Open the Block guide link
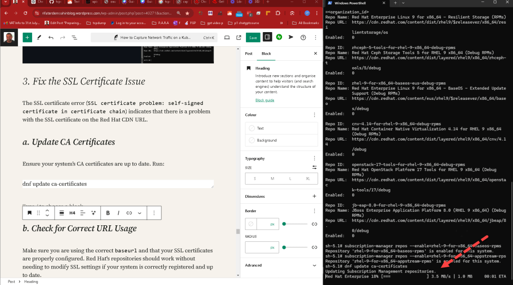513x285 pixels. pyautogui.click(x=265, y=100)
